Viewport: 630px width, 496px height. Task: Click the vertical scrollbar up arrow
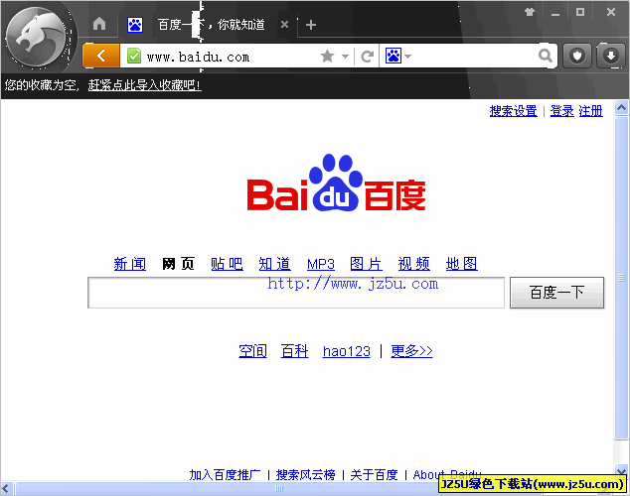click(621, 108)
